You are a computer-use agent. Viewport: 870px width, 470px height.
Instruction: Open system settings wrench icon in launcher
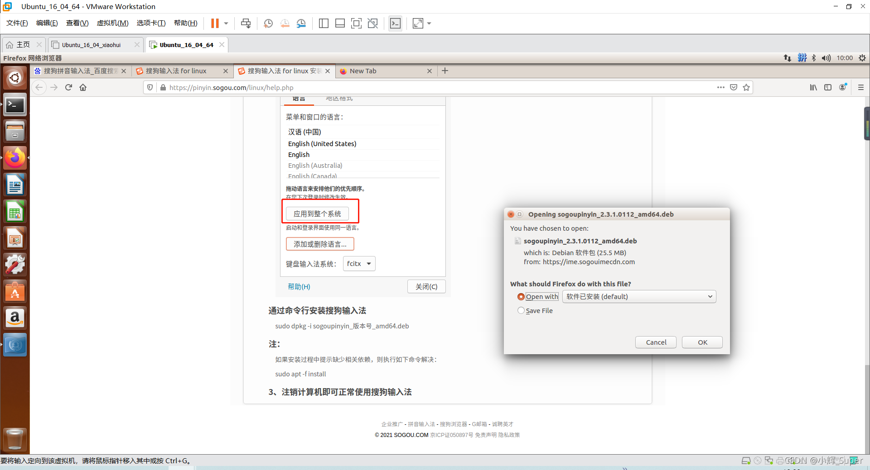15,265
